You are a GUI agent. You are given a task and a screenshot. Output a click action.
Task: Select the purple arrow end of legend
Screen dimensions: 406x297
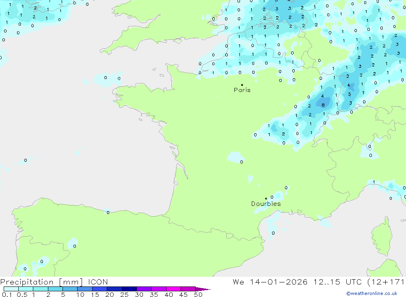tap(203, 289)
